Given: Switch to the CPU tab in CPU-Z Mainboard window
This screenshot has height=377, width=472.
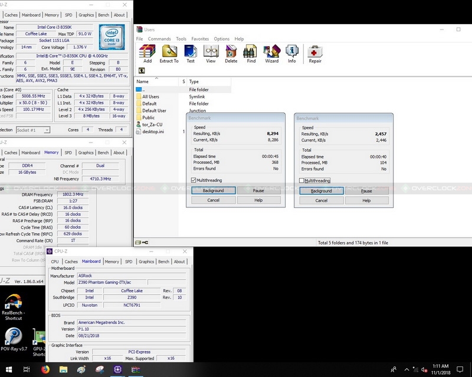Looking at the screenshot, I should tap(55, 262).
